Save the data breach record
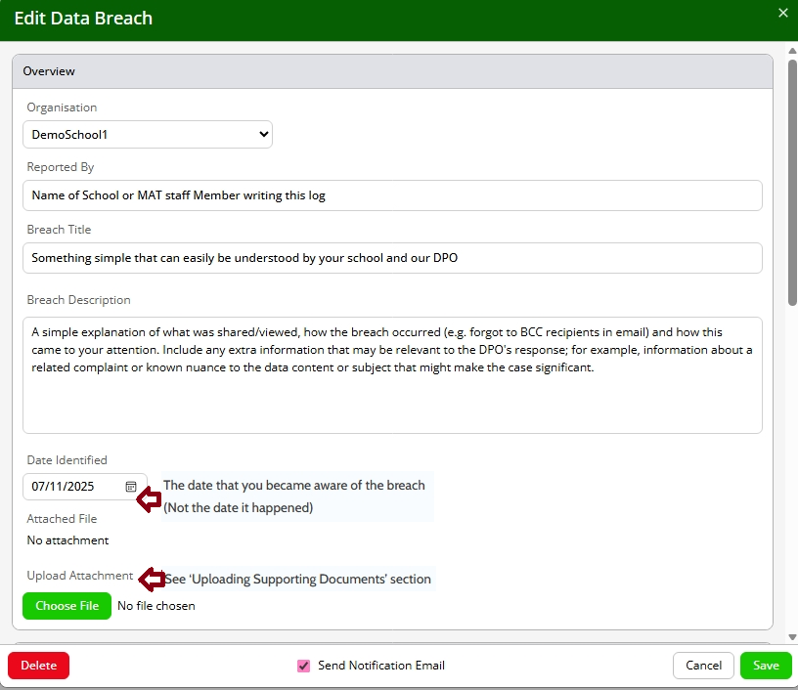Image resolution: width=798 pixels, height=690 pixels. click(x=766, y=666)
